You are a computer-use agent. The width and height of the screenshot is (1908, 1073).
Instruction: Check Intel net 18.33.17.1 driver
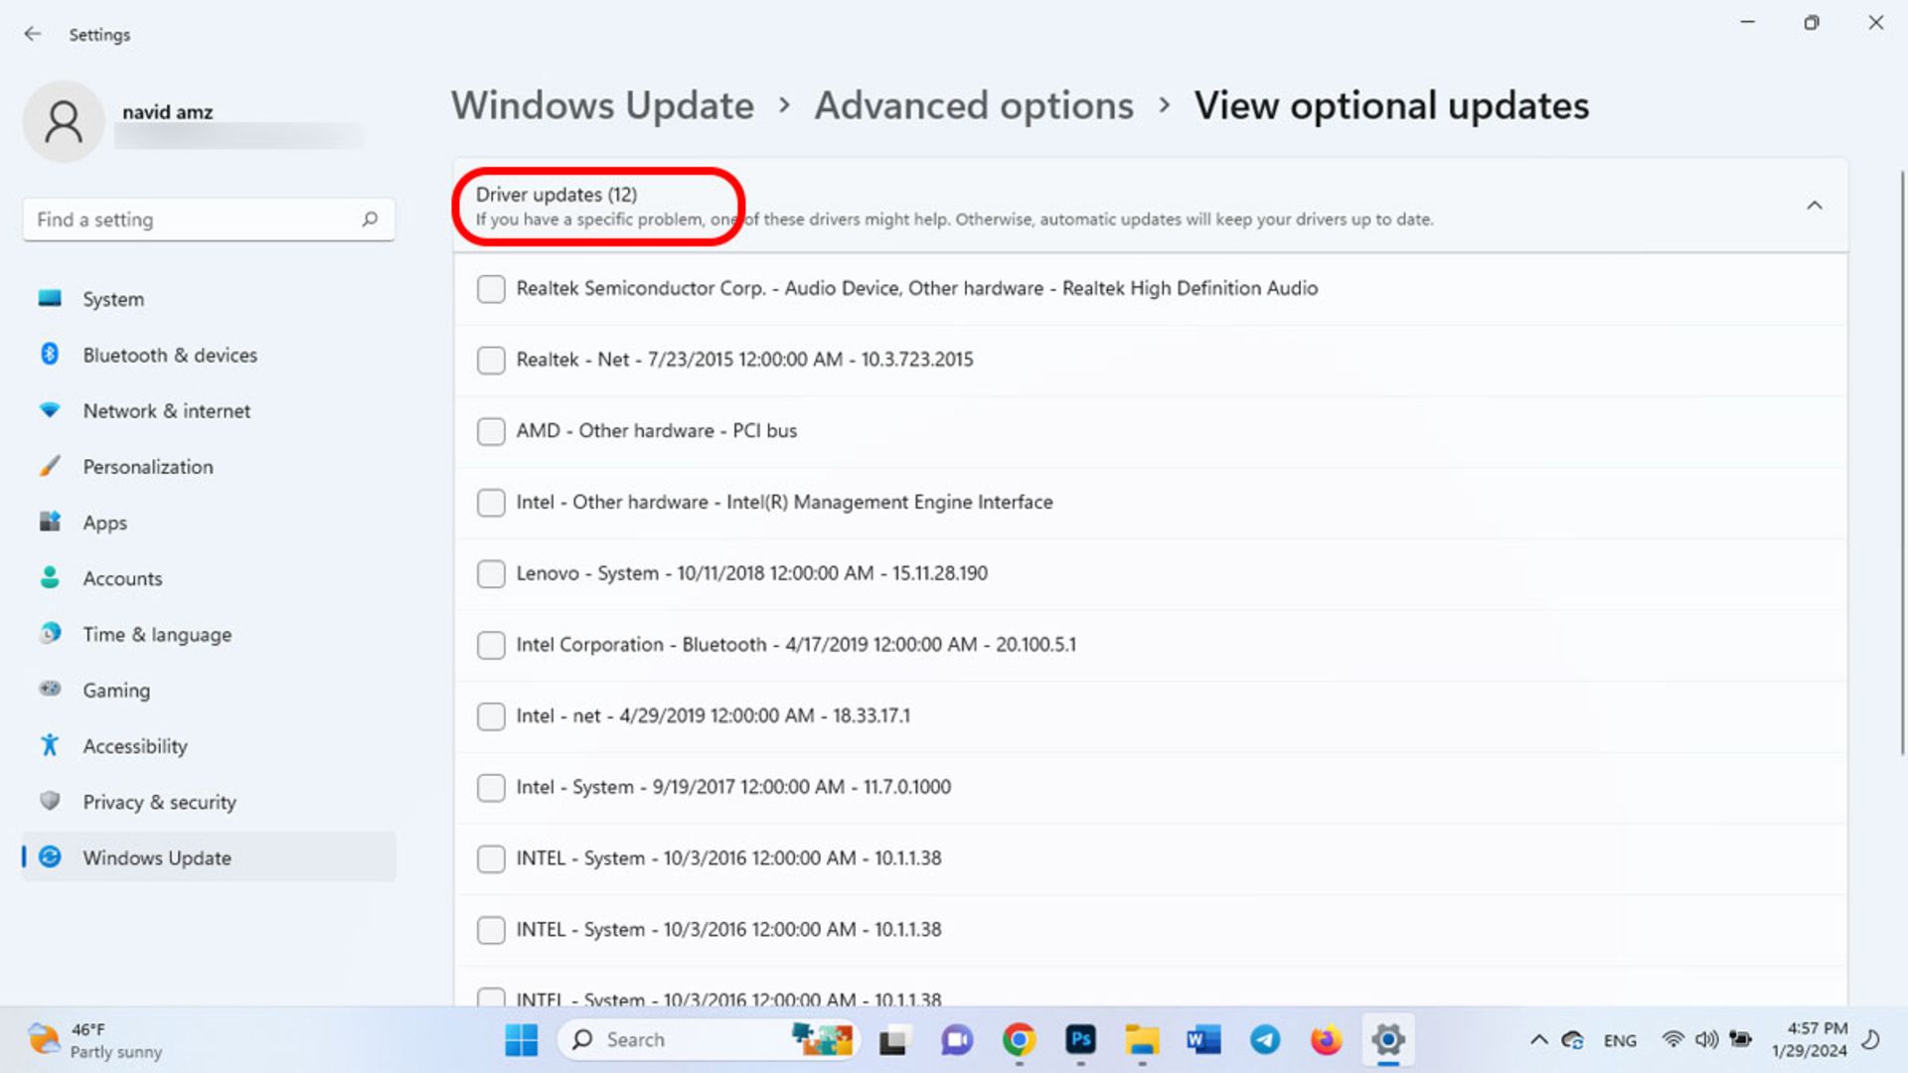pos(491,716)
